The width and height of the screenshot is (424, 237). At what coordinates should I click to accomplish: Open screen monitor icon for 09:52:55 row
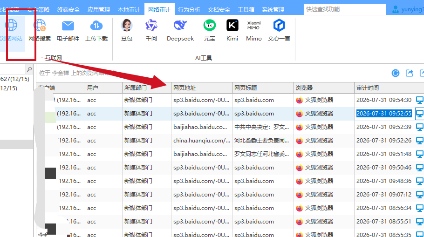(x=420, y=114)
